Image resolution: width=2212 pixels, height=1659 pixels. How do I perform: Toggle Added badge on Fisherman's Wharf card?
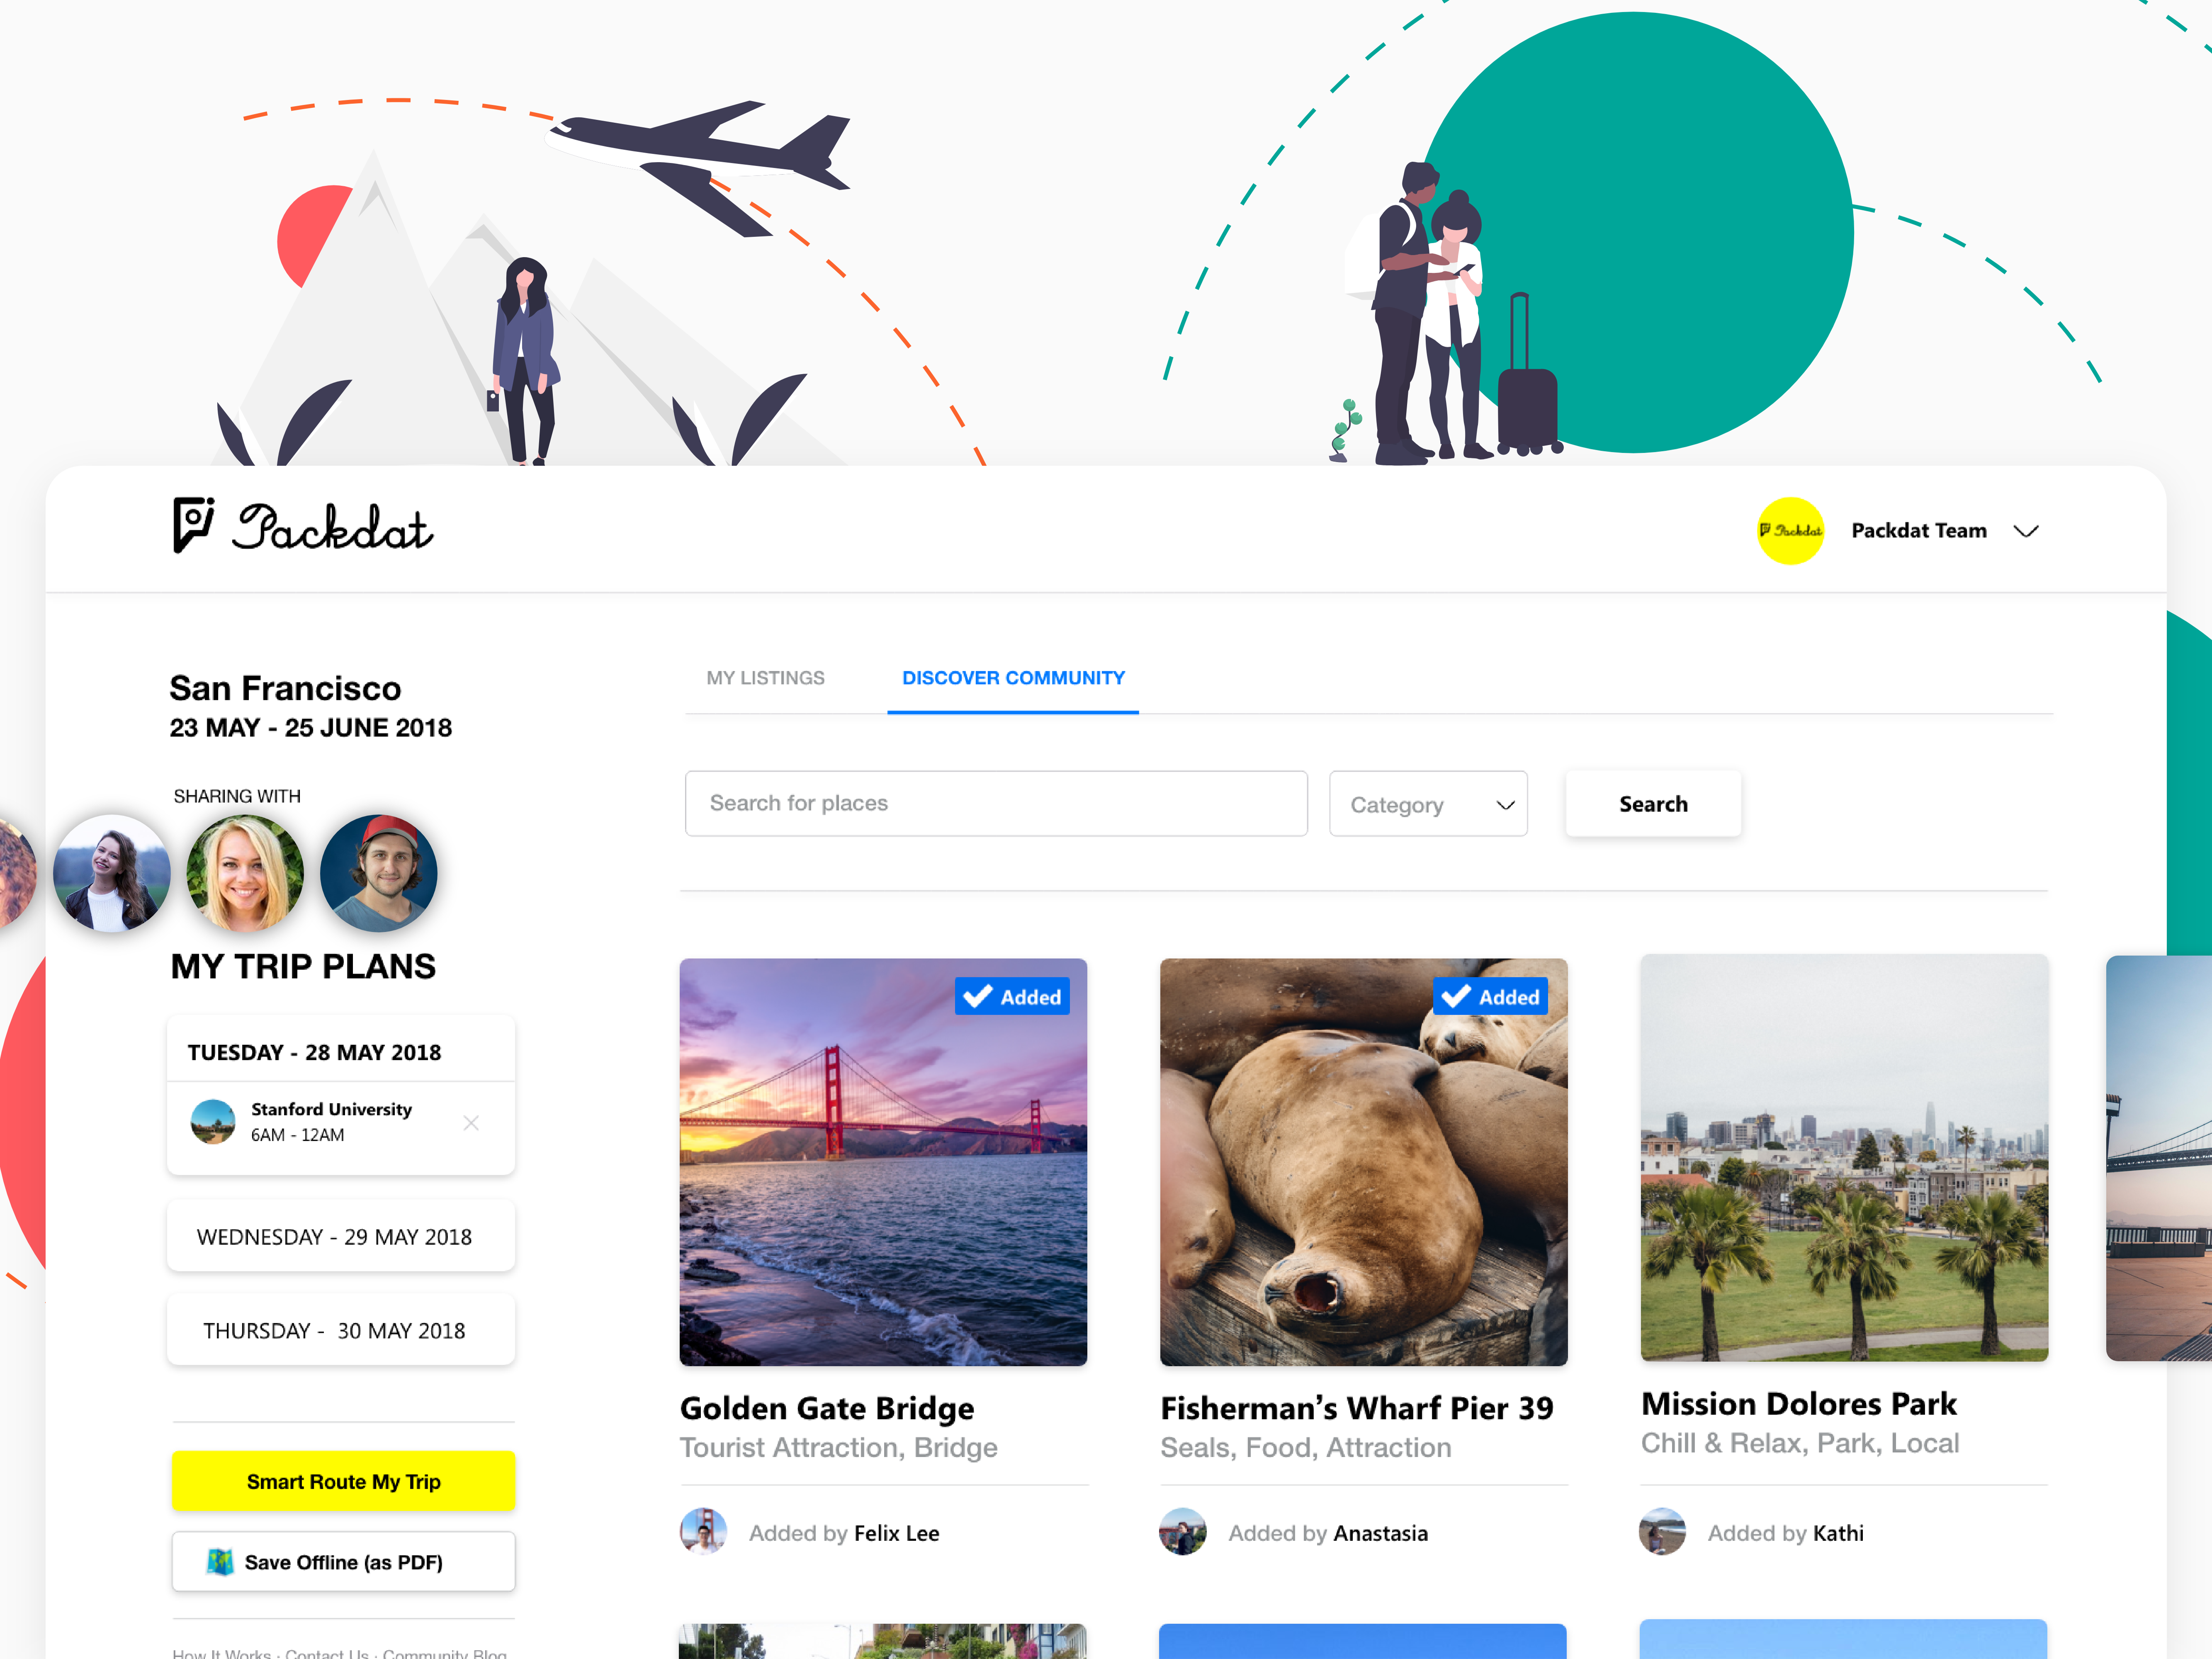(1490, 996)
